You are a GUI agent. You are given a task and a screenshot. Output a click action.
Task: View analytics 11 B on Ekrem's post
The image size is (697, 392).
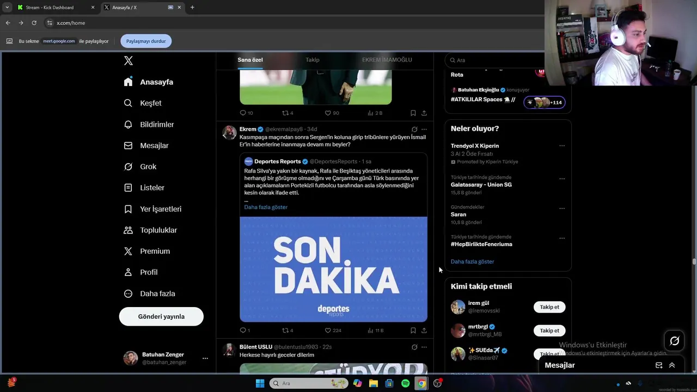click(376, 330)
